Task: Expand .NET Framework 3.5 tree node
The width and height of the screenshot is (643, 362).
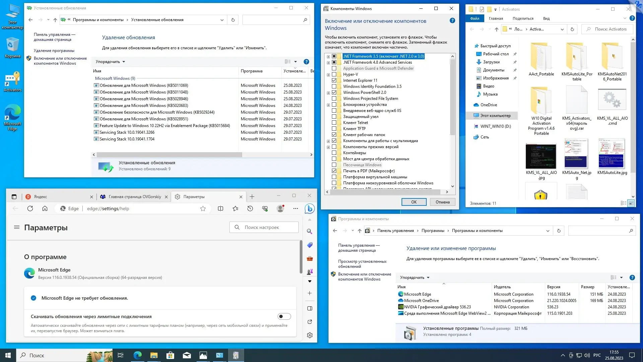Action: coord(328,57)
